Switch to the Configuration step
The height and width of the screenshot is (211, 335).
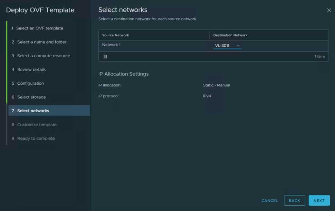(x=30, y=83)
